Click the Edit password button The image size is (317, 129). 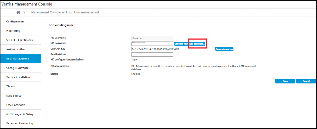(197, 44)
